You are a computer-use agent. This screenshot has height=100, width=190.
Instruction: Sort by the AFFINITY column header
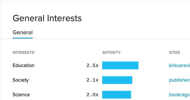[111, 52]
